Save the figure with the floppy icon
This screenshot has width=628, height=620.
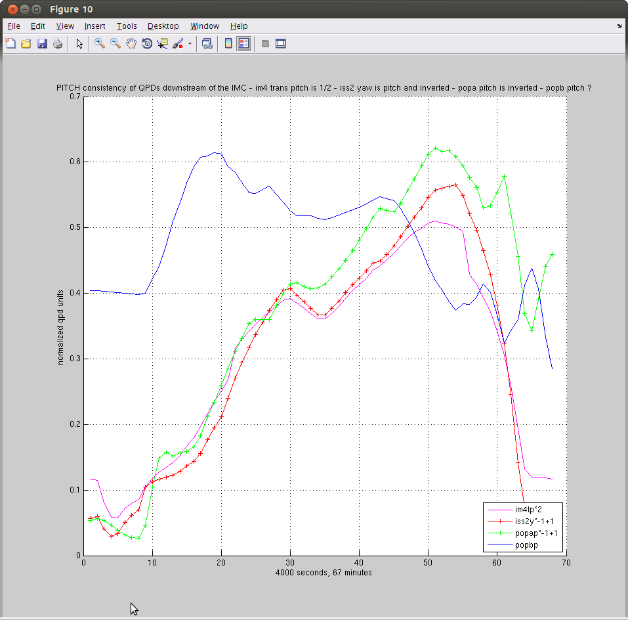coord(42,43)
